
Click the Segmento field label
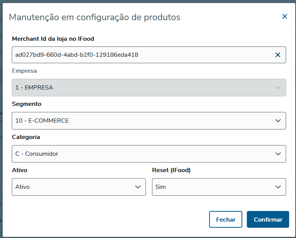point(27,104)
